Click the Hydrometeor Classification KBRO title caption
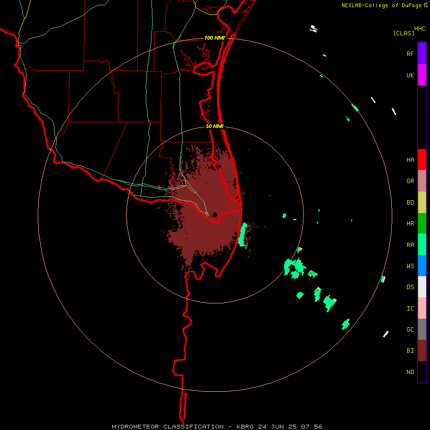This screenshot has height=430, width=430. [x=217, y=427]
